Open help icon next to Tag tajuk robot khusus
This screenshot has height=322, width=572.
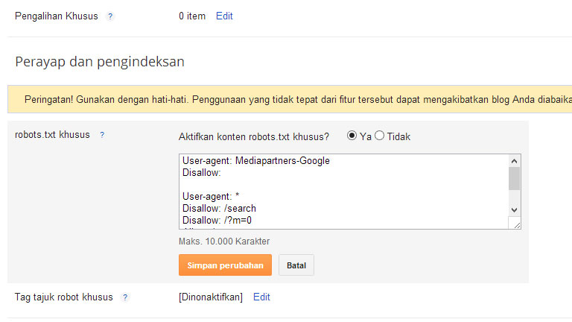(x=125, y=297)
